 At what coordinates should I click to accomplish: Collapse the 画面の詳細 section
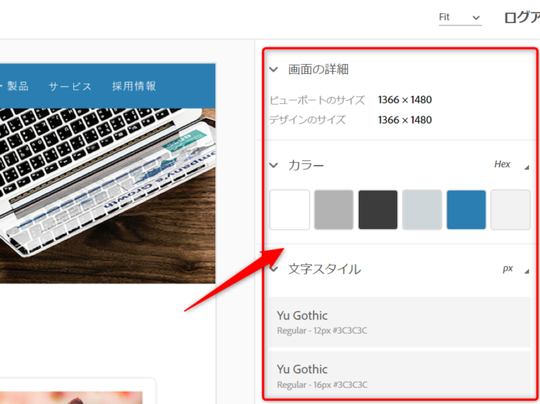point(273,69)
